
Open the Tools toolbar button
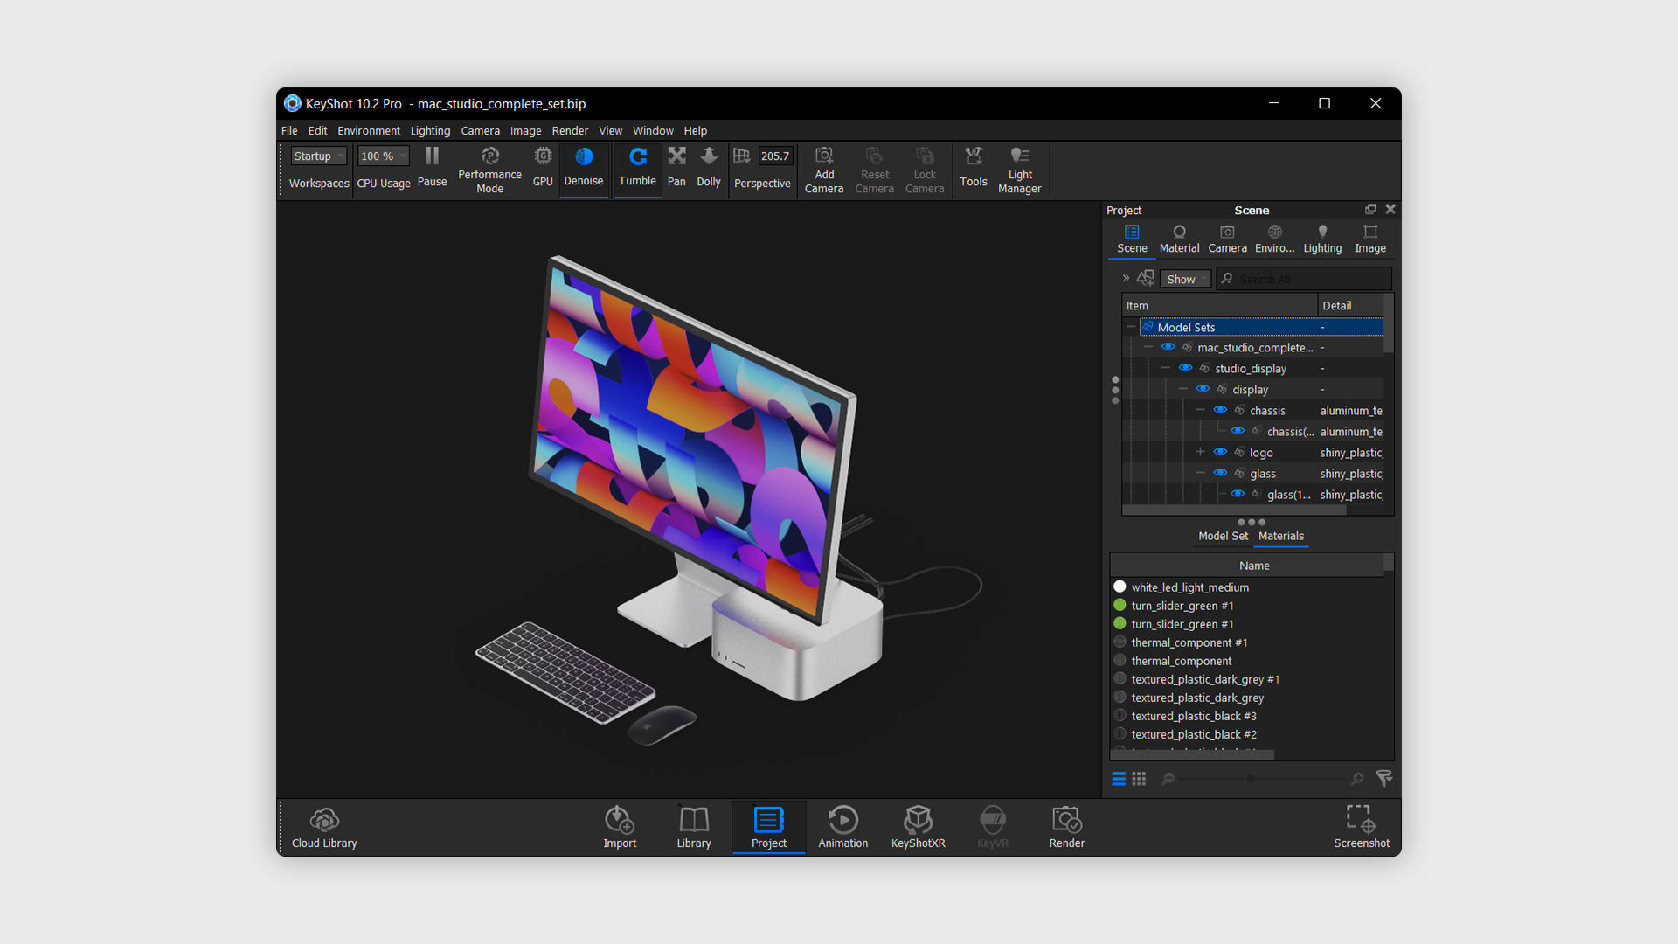coord(974,167)
